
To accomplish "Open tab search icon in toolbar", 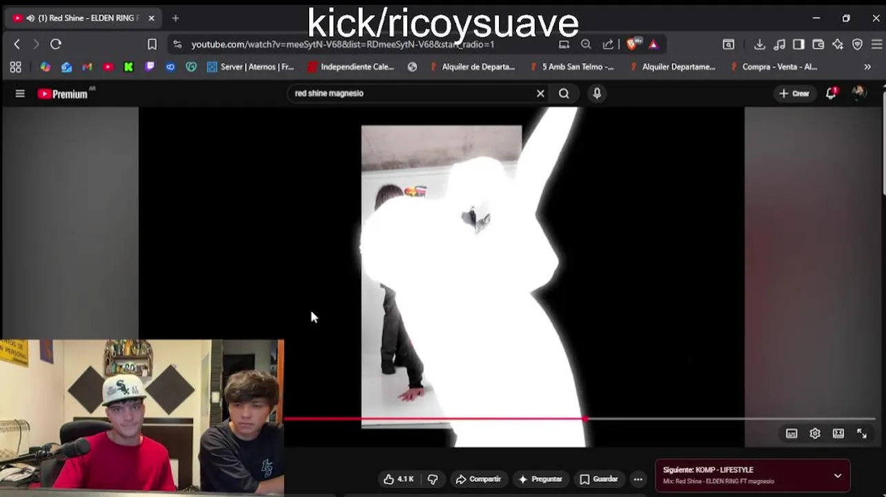I will click(x=728, y=44).
